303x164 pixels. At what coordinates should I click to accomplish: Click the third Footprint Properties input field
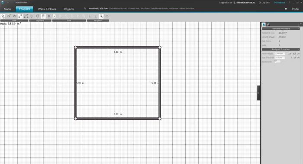(x=277, y=61)
